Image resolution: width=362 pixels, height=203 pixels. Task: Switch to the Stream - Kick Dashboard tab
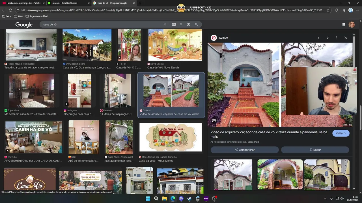pos(68,3)
